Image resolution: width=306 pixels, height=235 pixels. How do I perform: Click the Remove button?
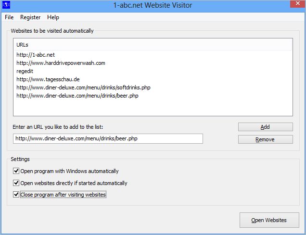point(265,139)
